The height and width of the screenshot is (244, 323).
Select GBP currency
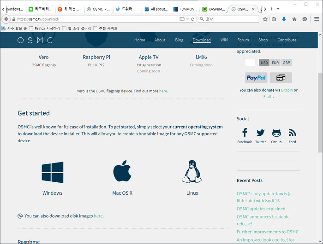tap(287, 63)
